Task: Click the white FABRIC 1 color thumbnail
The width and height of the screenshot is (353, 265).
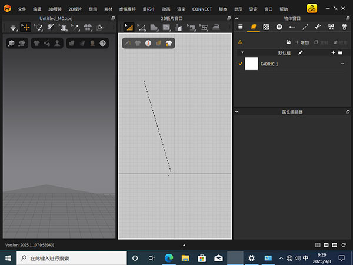Action: [x=252, y=64]
